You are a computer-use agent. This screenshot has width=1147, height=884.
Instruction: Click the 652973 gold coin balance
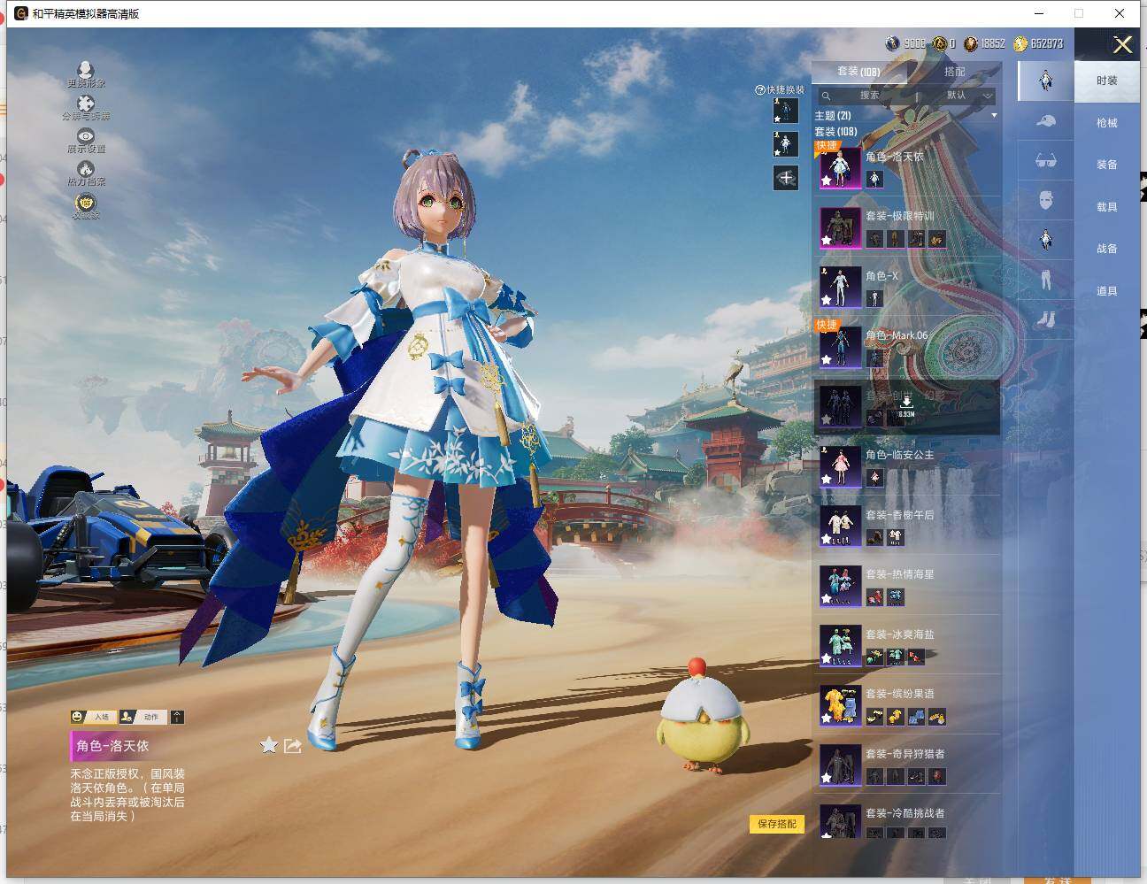(x=1039, y=43)
